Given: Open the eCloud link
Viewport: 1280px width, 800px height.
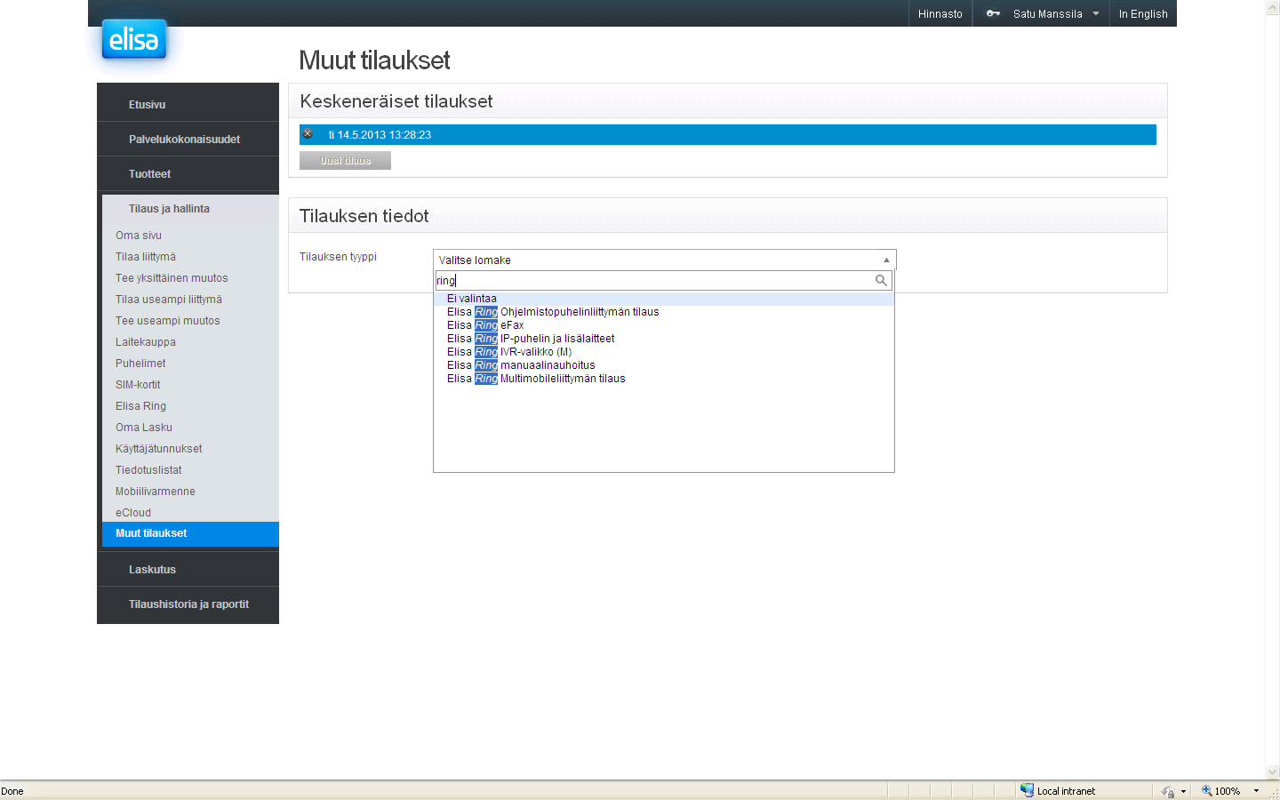Looking at the screenshot, I should pyautogui.click(x=133, y=513).
